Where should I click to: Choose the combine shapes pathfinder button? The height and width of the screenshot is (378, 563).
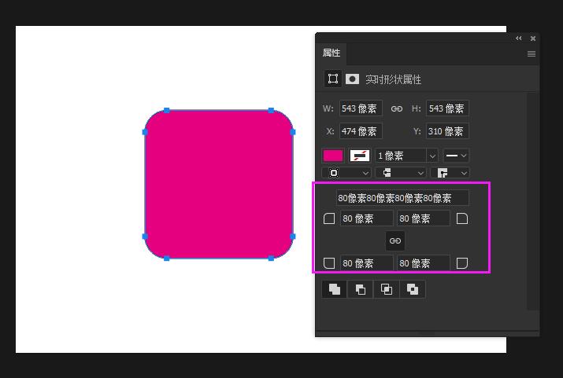click(x=335, y=289)
